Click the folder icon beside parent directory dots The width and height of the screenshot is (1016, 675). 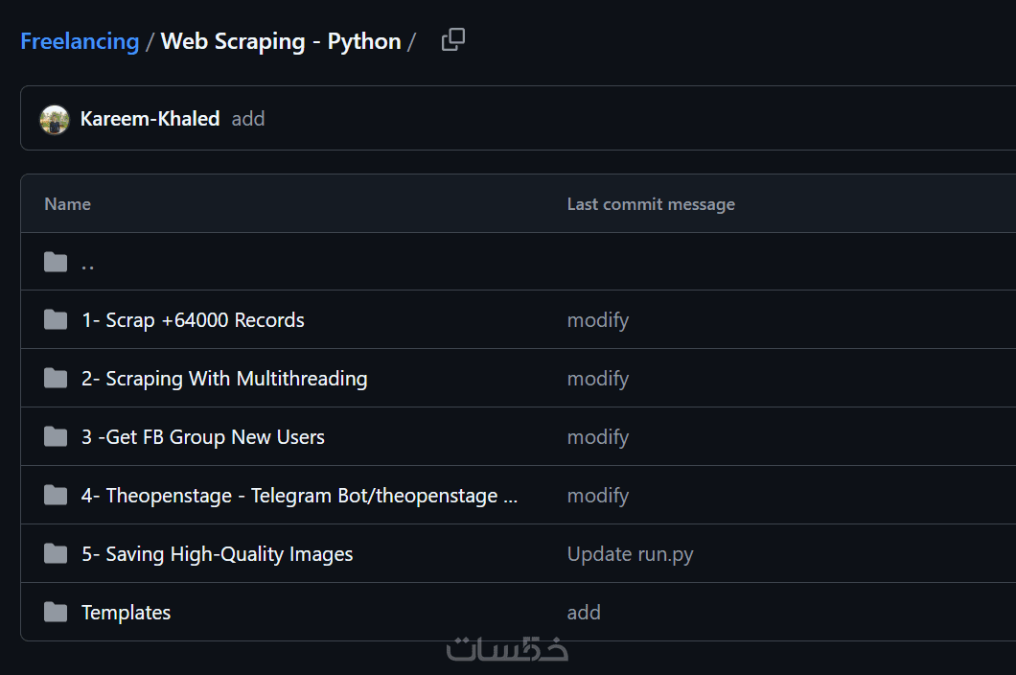click(x=56, y=262)
